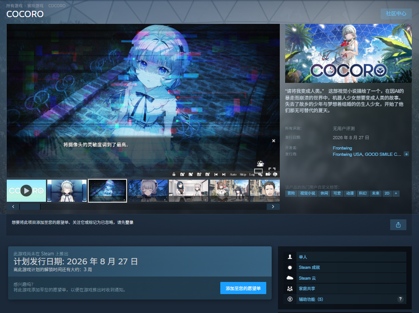Select thumbnail of sleeping girl in chair
The image size is (419, 313).
tap(67, 191)
